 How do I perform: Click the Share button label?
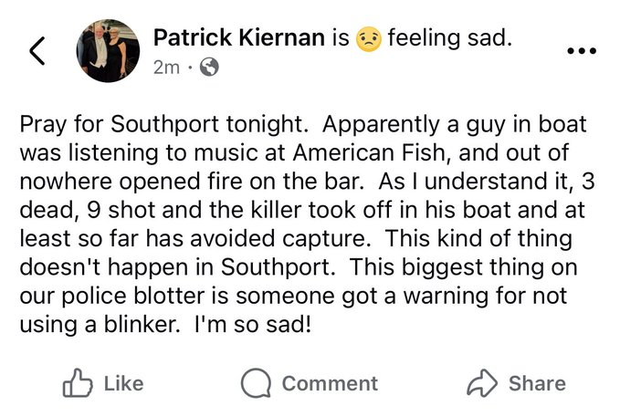[x=537, y=383]
